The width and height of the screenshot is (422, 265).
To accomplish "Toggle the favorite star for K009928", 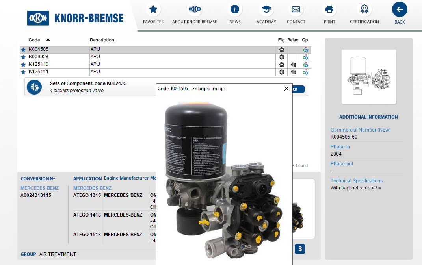I will pos(23,57).
